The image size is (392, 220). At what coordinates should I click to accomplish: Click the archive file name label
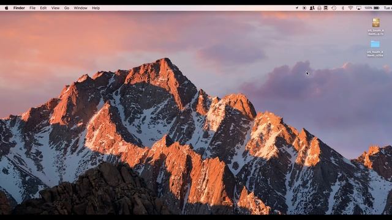pos(375,32)
